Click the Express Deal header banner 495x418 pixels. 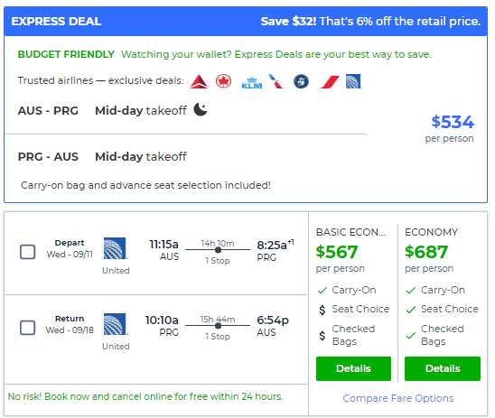point(246,21)
